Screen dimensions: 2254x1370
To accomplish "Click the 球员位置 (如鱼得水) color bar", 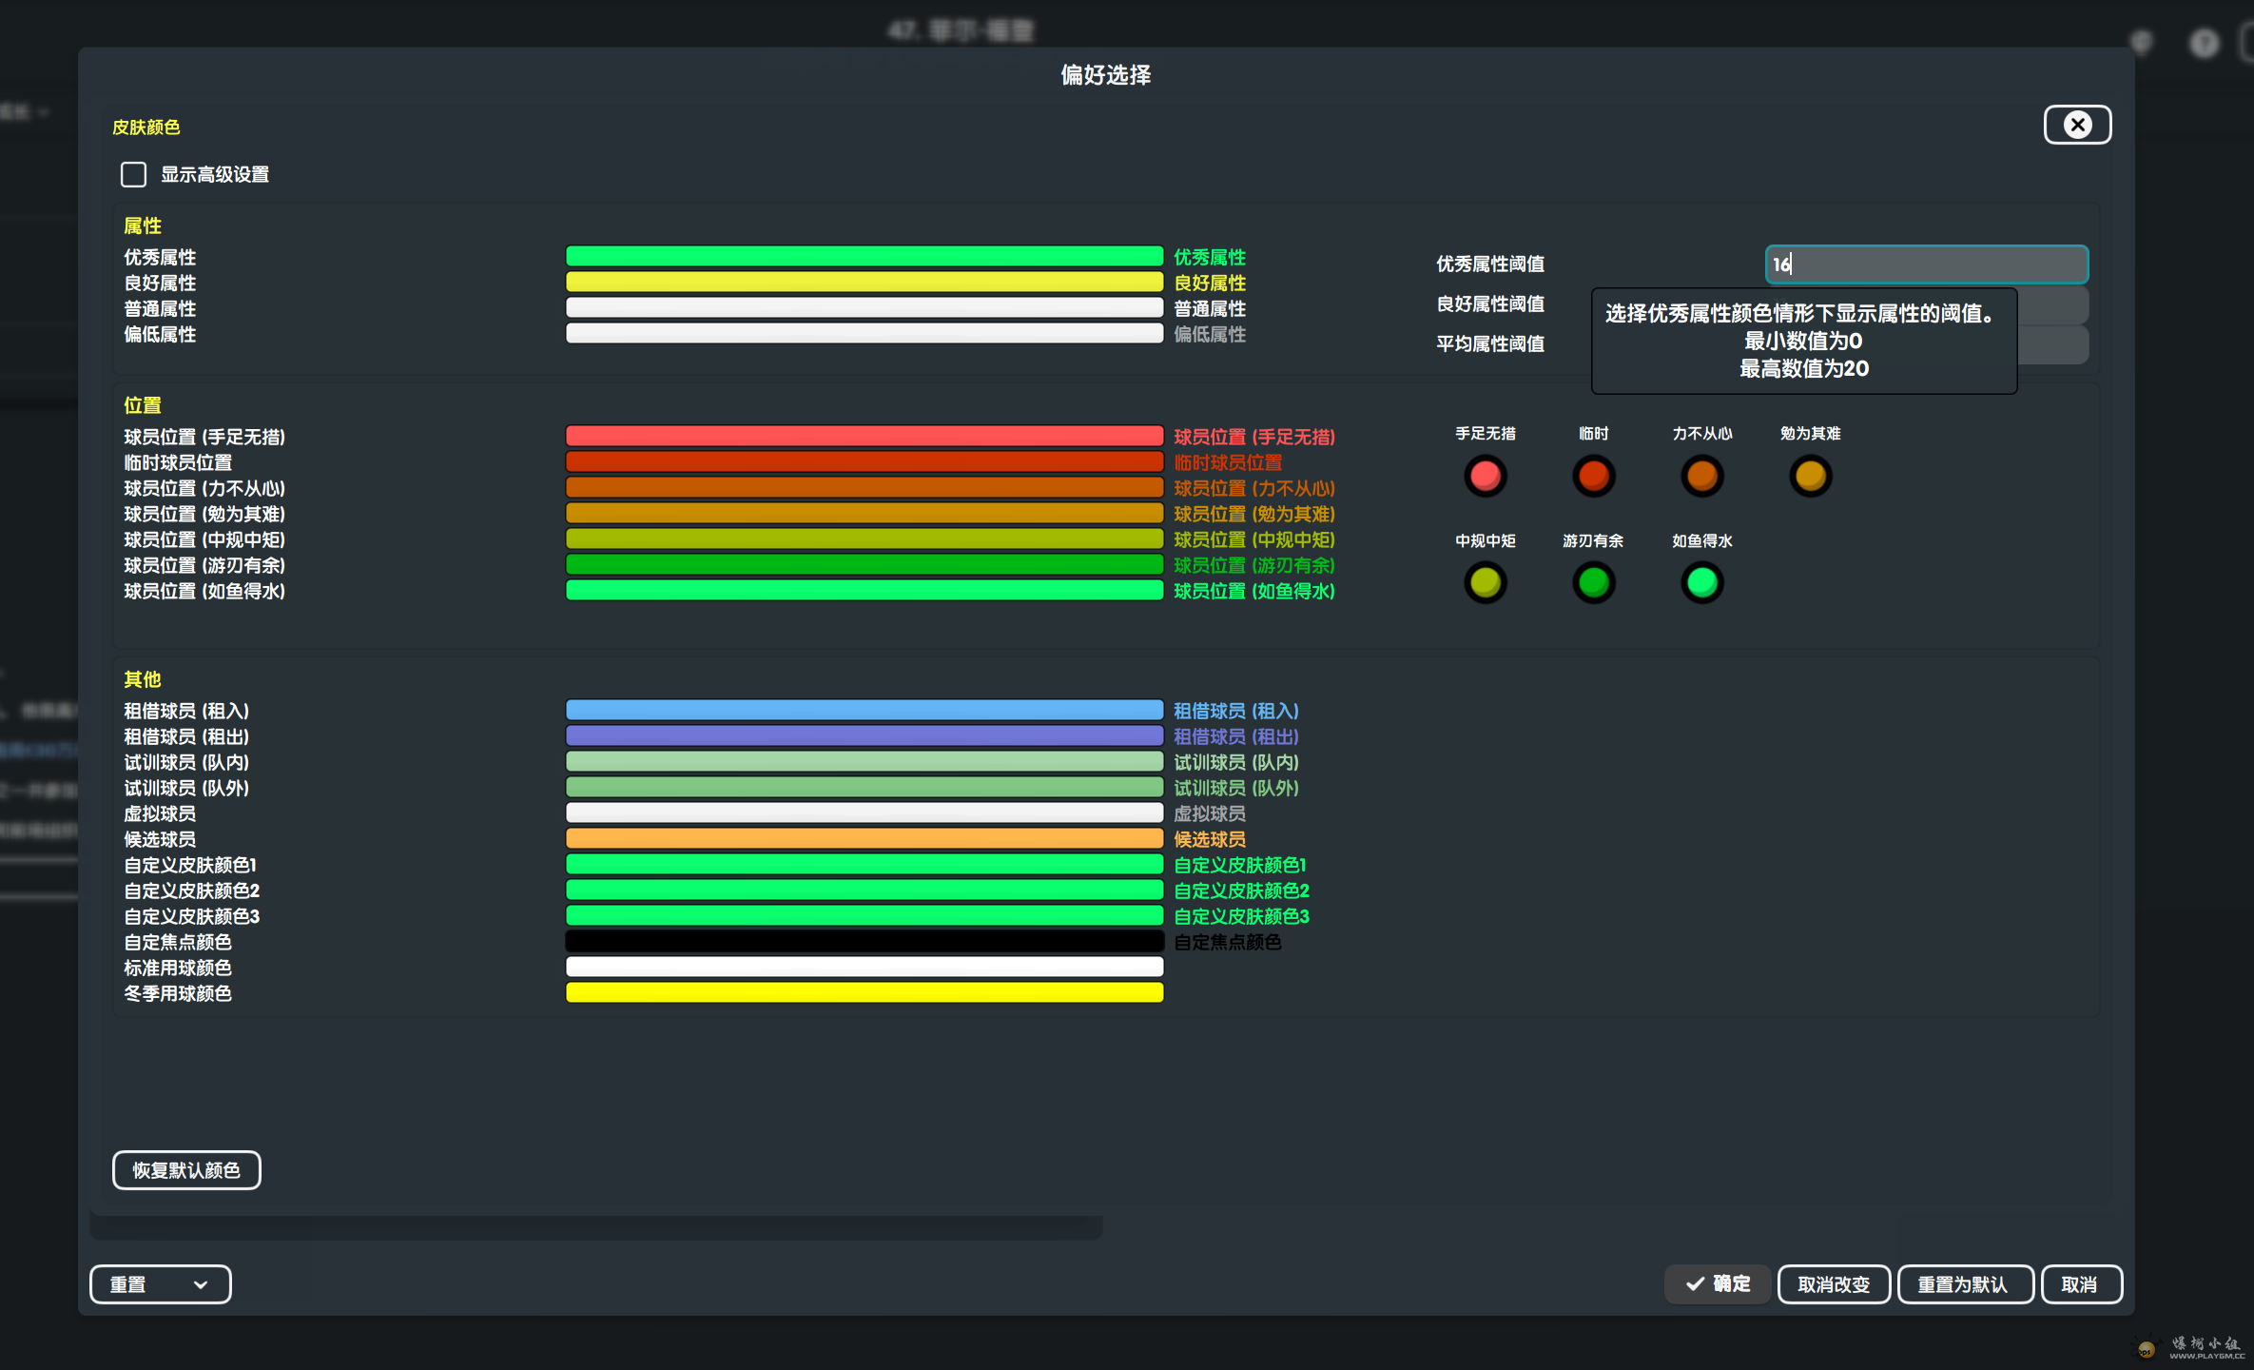I will (x=865, y=590).
